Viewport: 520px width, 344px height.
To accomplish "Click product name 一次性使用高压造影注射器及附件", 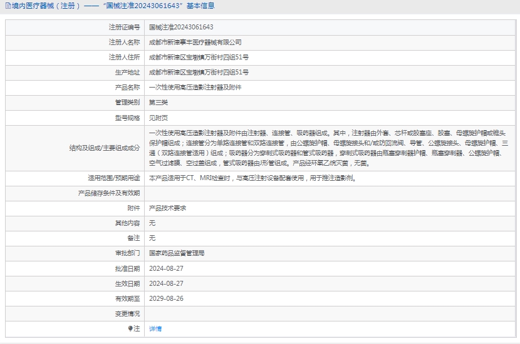I will (195, 88).
